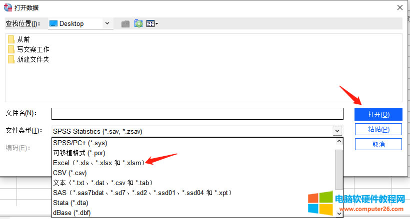
Task: Create a new folder with the toolbar icon
Action: click(x=138, y=23)
